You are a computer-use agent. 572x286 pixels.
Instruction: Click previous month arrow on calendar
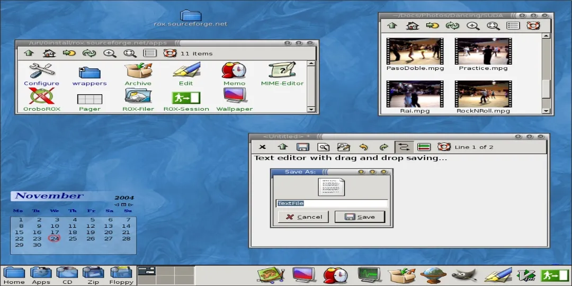click(x=117, y=204)
